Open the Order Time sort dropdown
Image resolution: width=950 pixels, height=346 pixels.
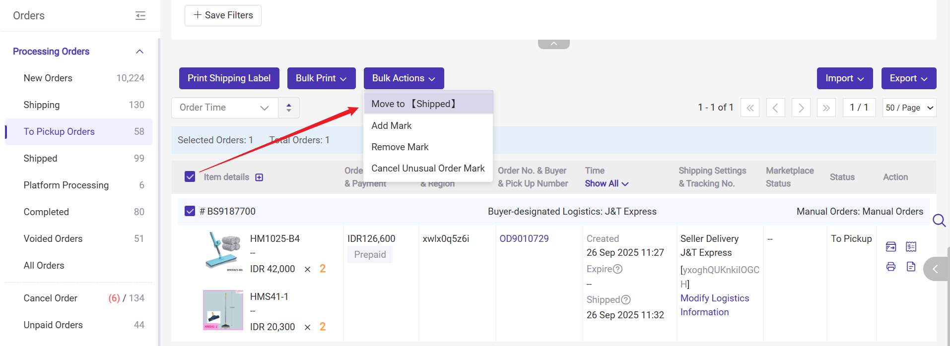[x=224, y=108]
